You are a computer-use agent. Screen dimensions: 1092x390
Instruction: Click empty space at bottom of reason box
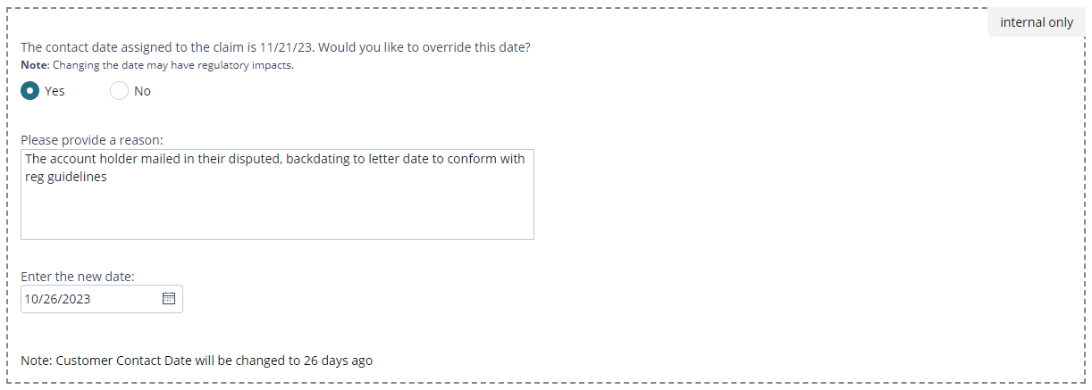[277, 219]
